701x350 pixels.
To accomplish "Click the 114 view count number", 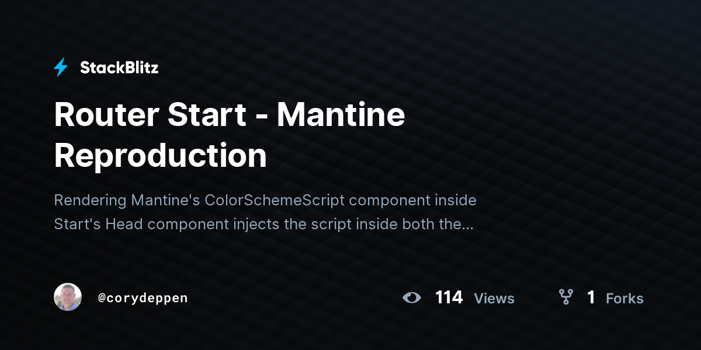I will tap(449, 297).
